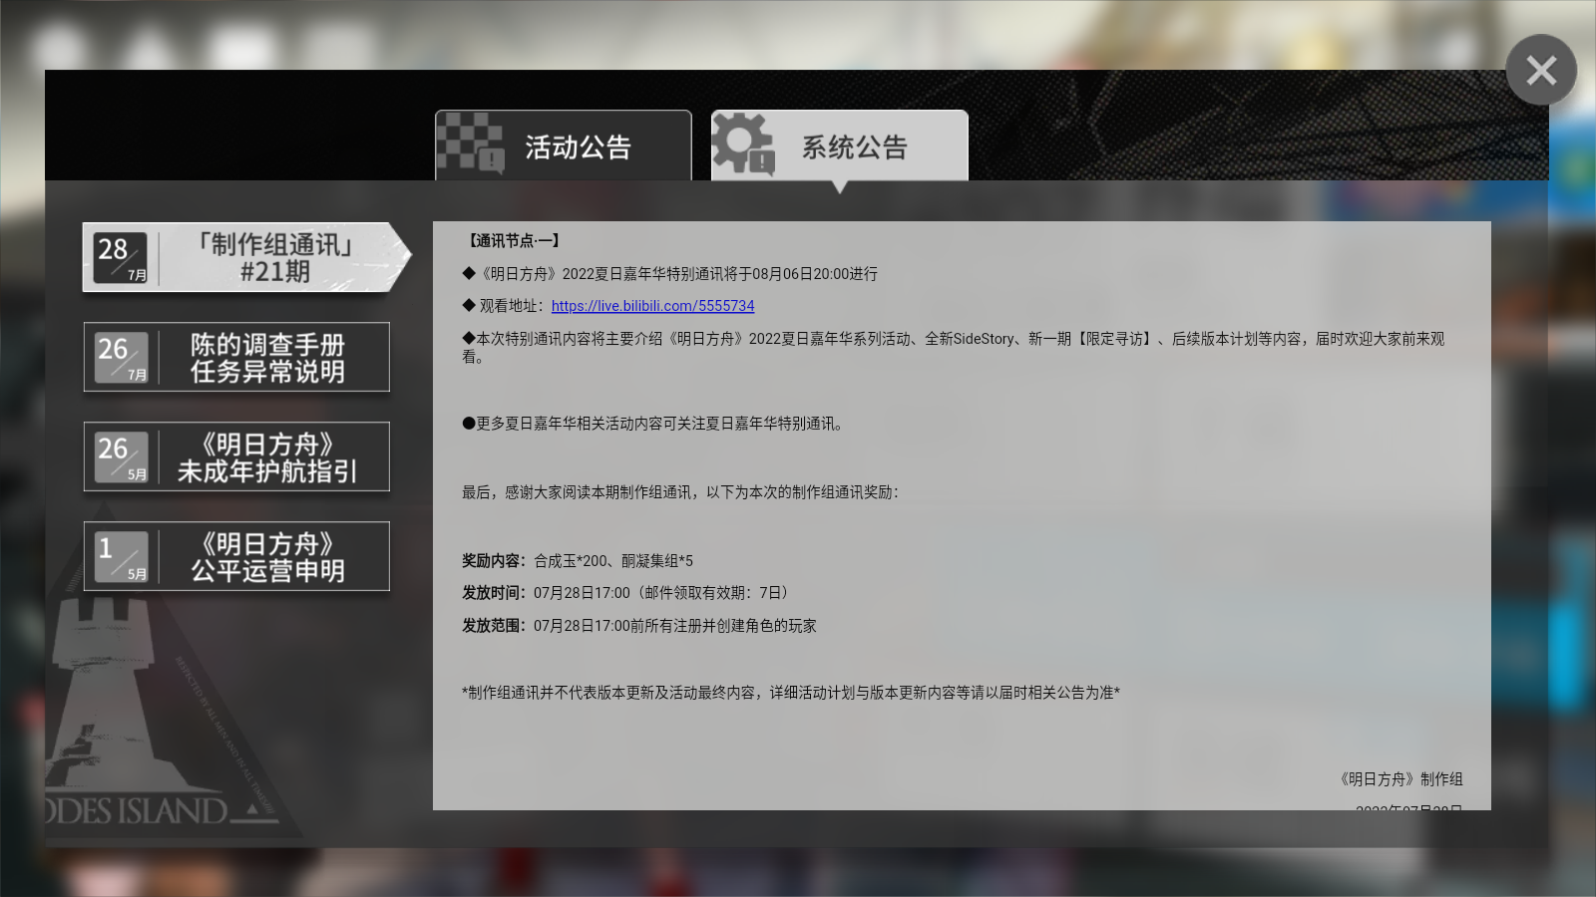This screenshot has width=1596, height=897.
Task: Click the 【通讯节点·一】 heading text
Action: [x=514, y=241]
